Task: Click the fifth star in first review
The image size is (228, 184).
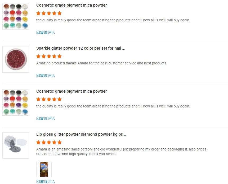Action: tap(60, 13)
